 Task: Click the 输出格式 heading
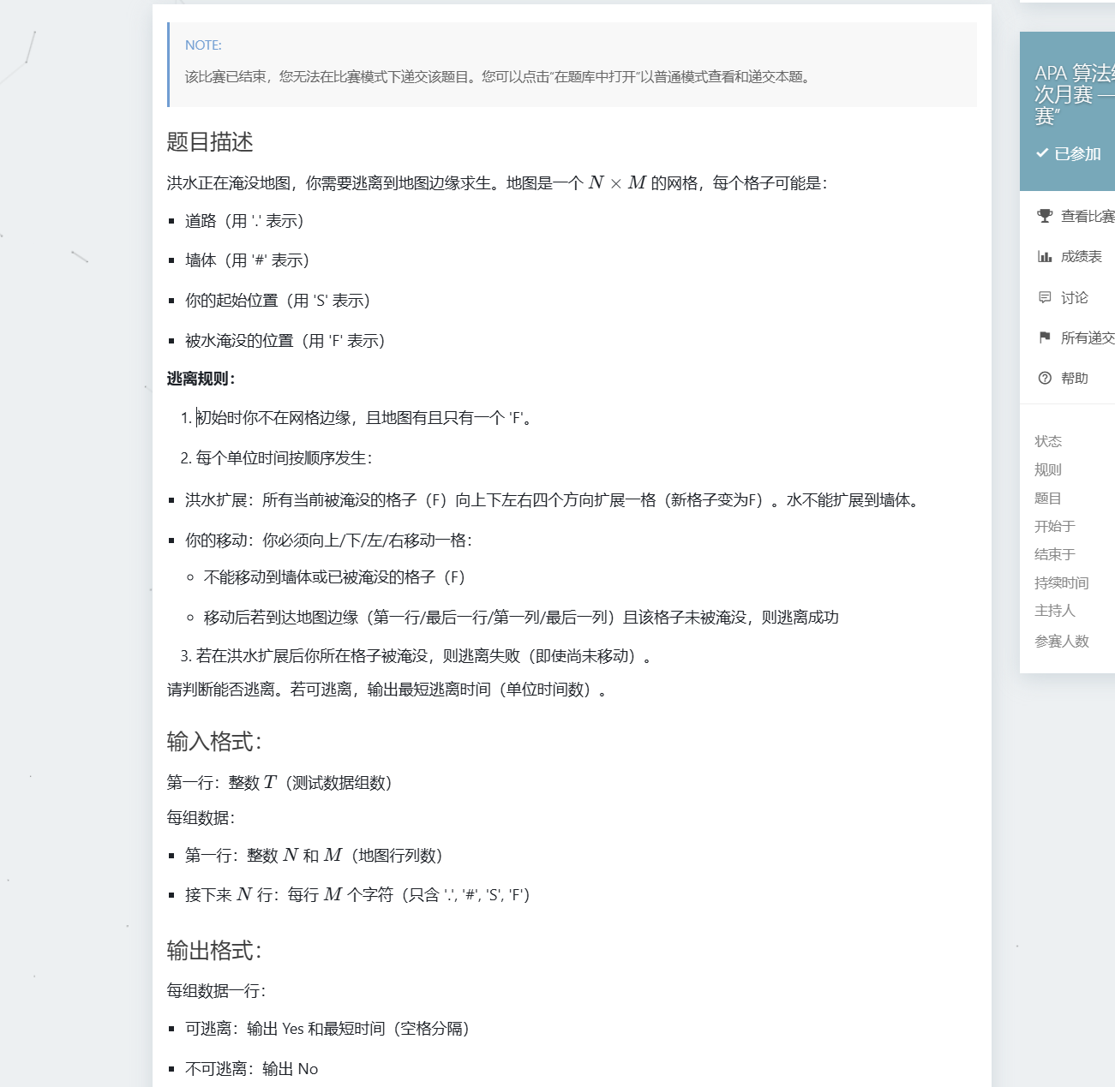coord(214,951)
